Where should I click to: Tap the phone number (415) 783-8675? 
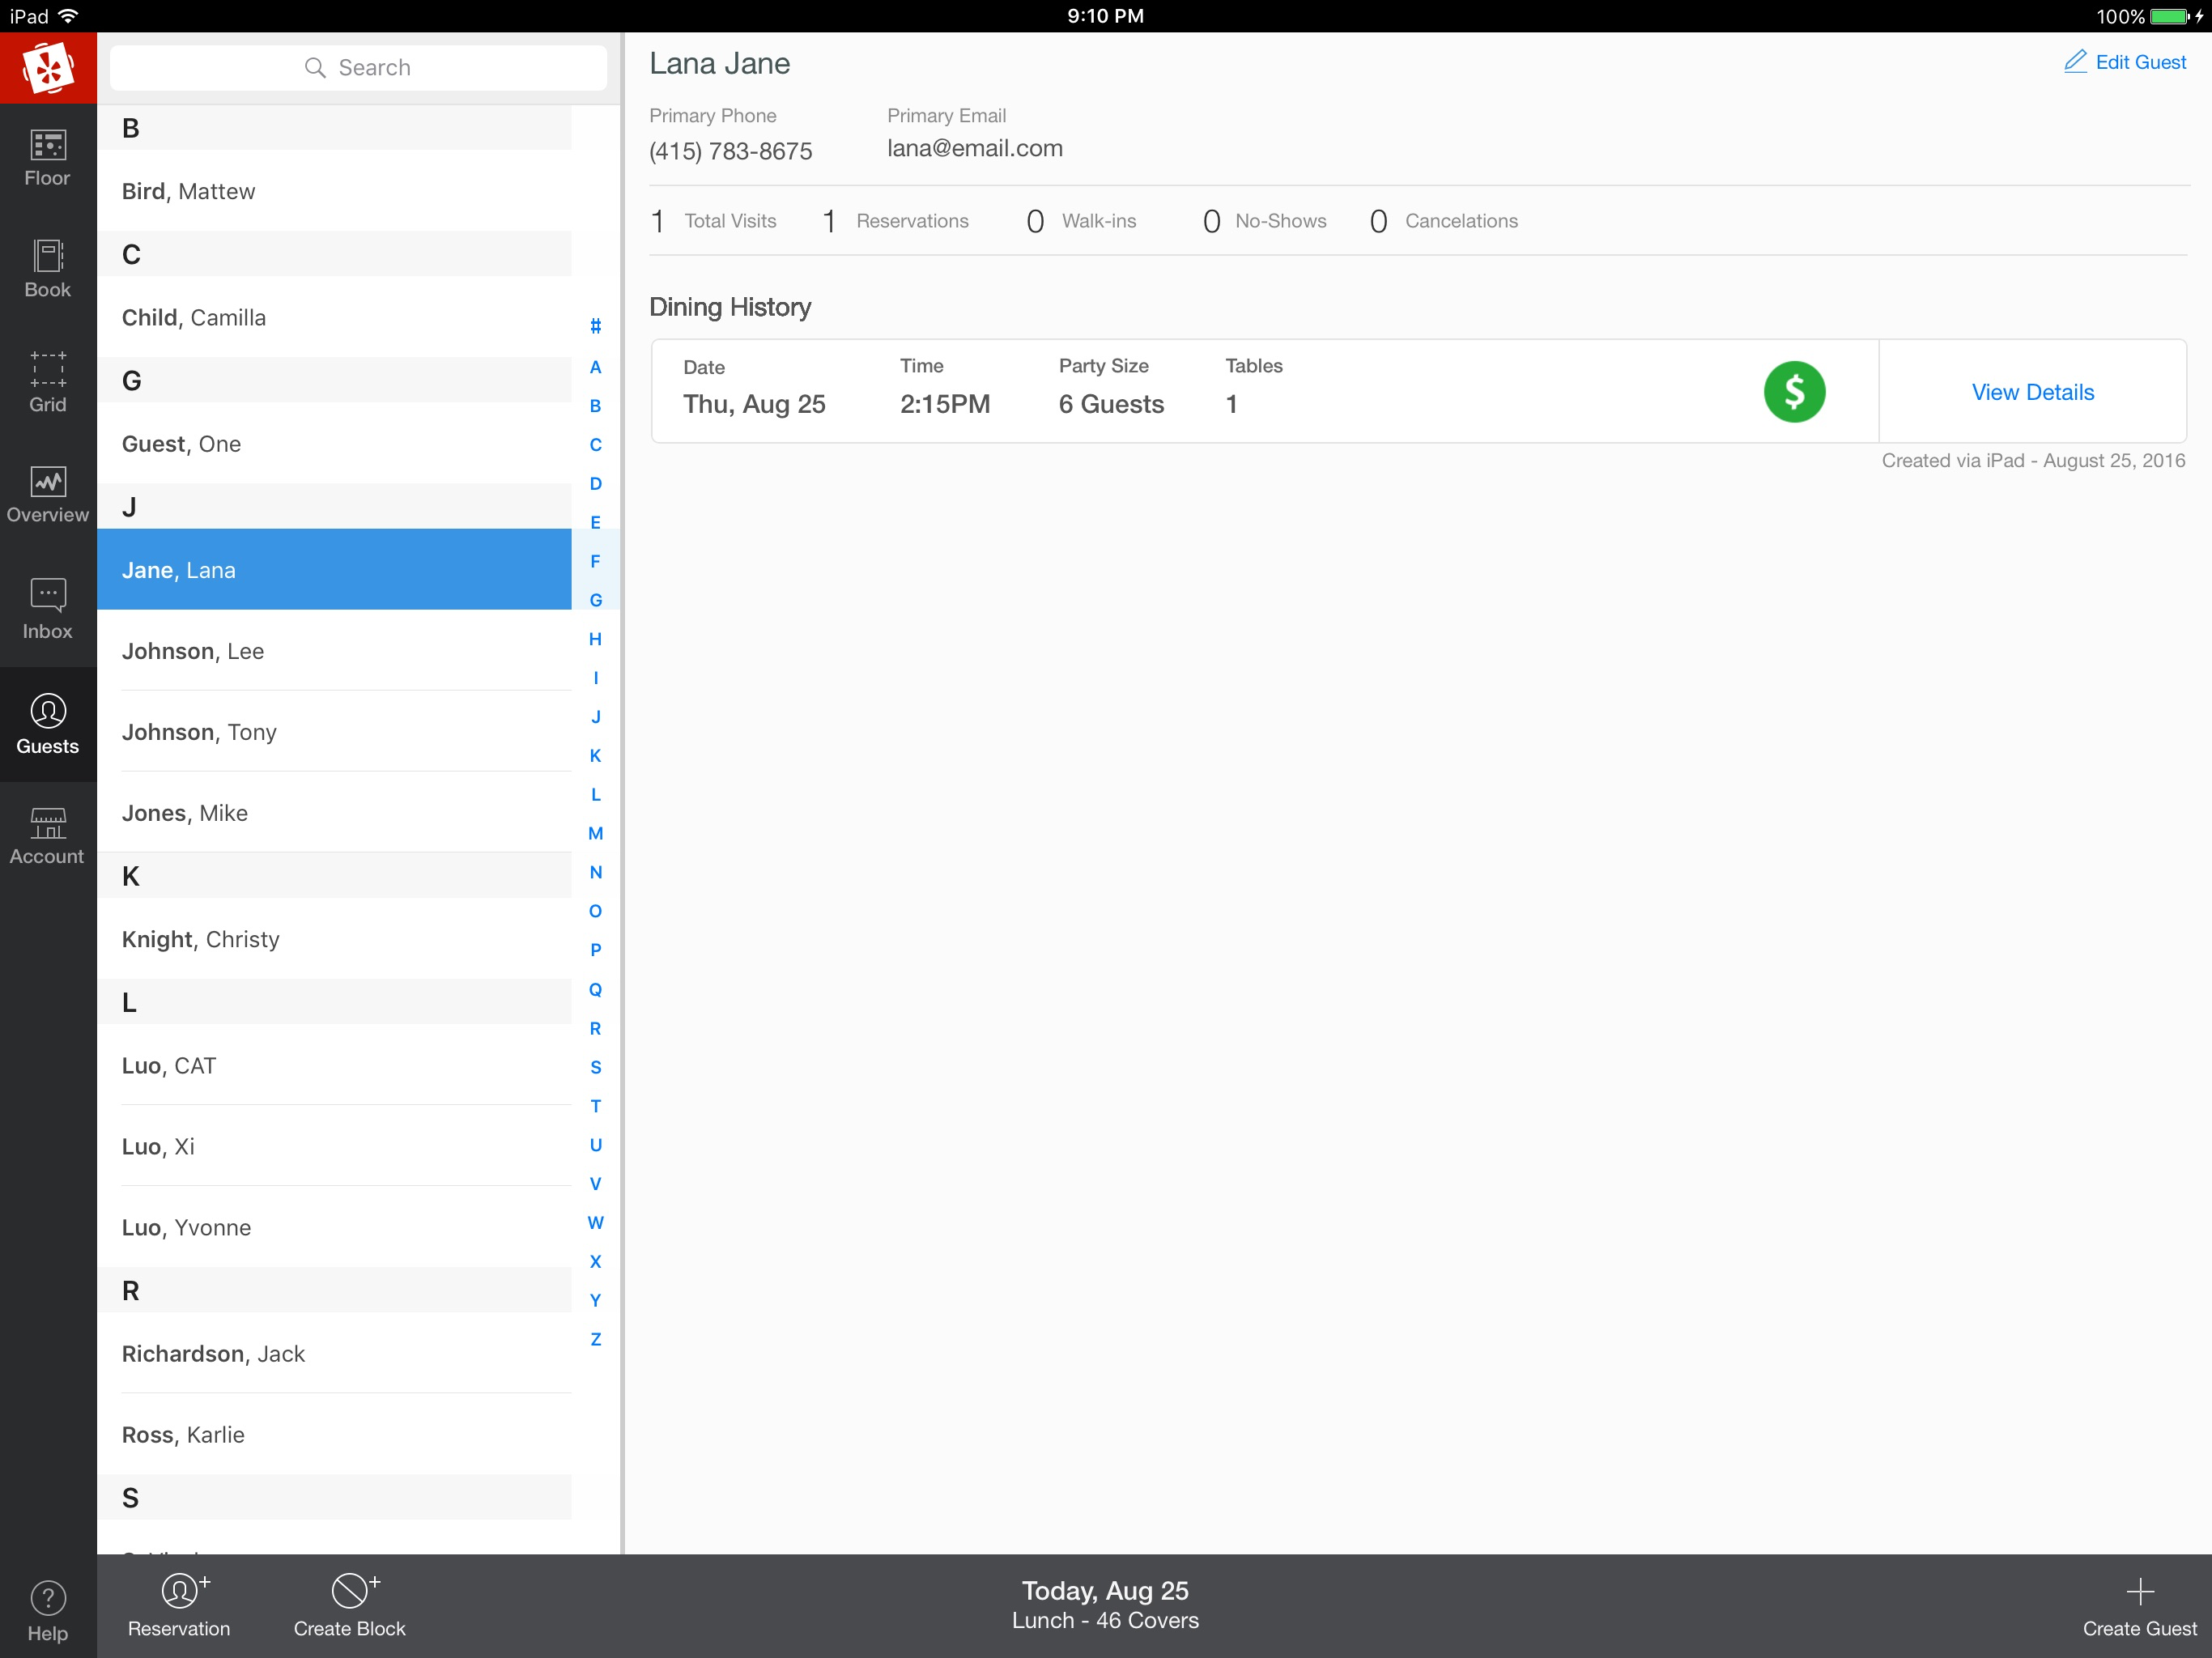point(730,151)
